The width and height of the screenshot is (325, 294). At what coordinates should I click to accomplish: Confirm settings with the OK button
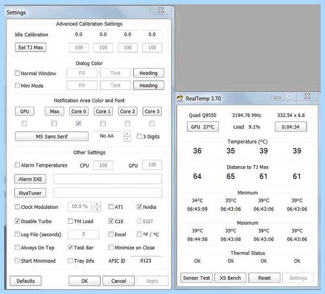tap(84, 281)
